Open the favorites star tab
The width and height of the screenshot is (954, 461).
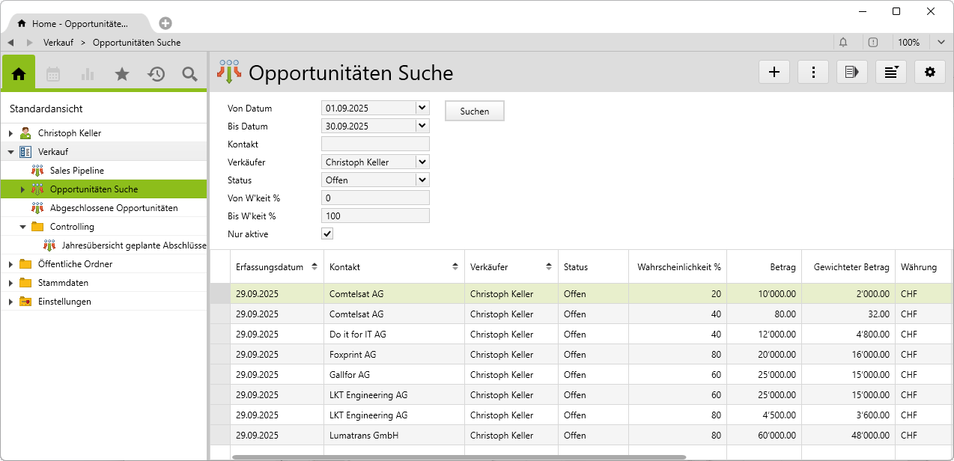point(122,74)
